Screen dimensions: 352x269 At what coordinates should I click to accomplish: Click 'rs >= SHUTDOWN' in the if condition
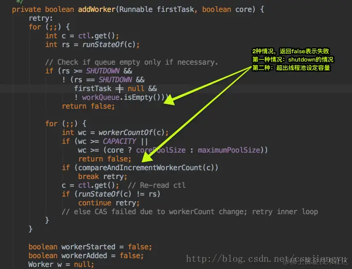tap(90, 71)
